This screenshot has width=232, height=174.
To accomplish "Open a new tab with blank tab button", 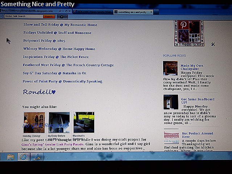I will pos(156,12).
